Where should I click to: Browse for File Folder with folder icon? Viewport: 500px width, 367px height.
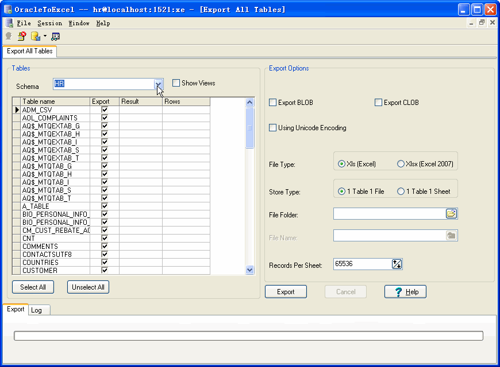click(x=451, y=213)
